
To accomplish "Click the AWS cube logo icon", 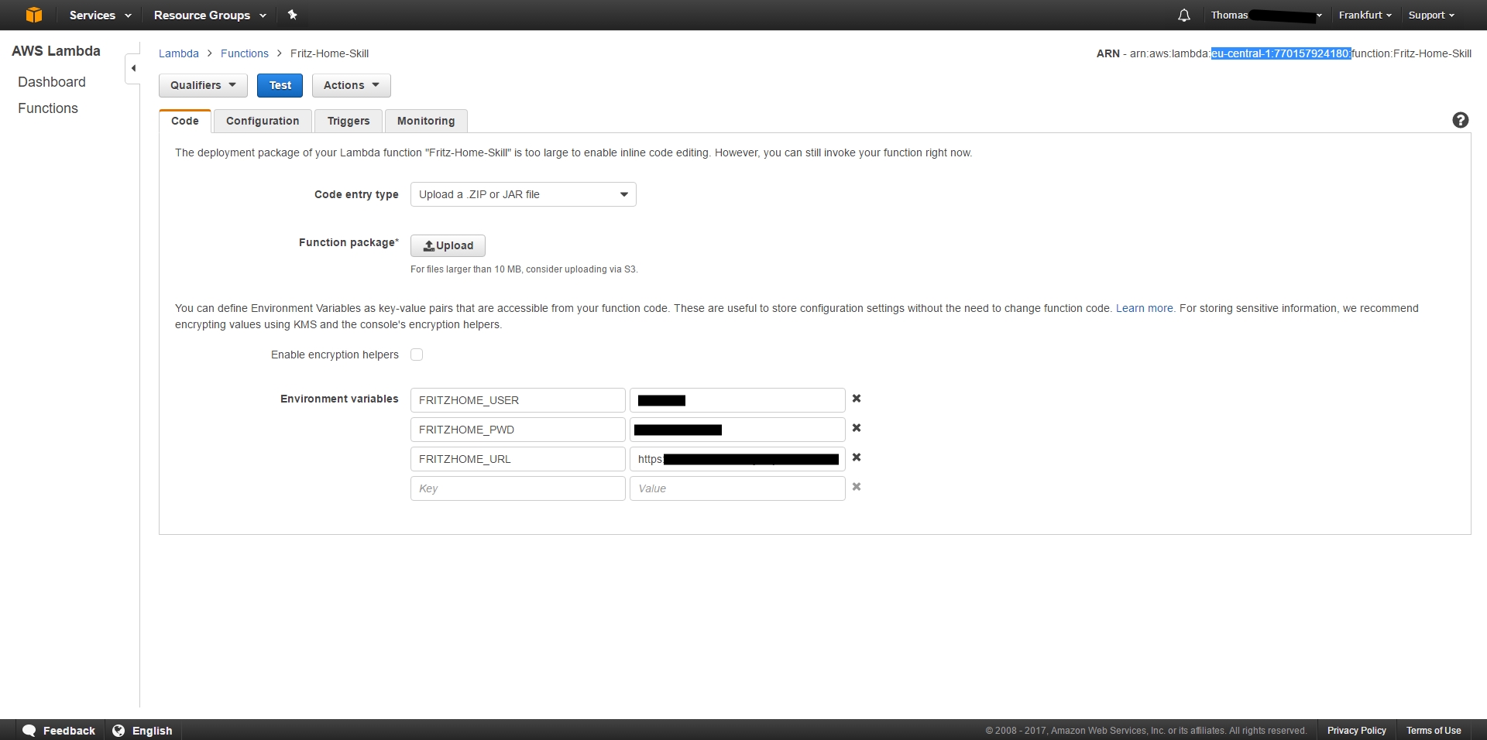I will pos(34,15).
